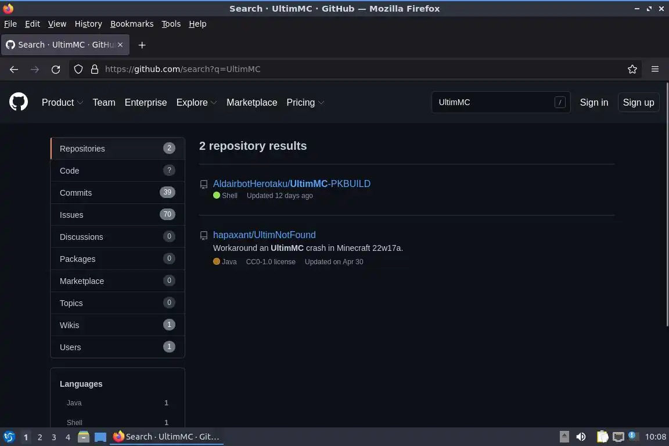Click the site security padlock icon

point(95,69)
